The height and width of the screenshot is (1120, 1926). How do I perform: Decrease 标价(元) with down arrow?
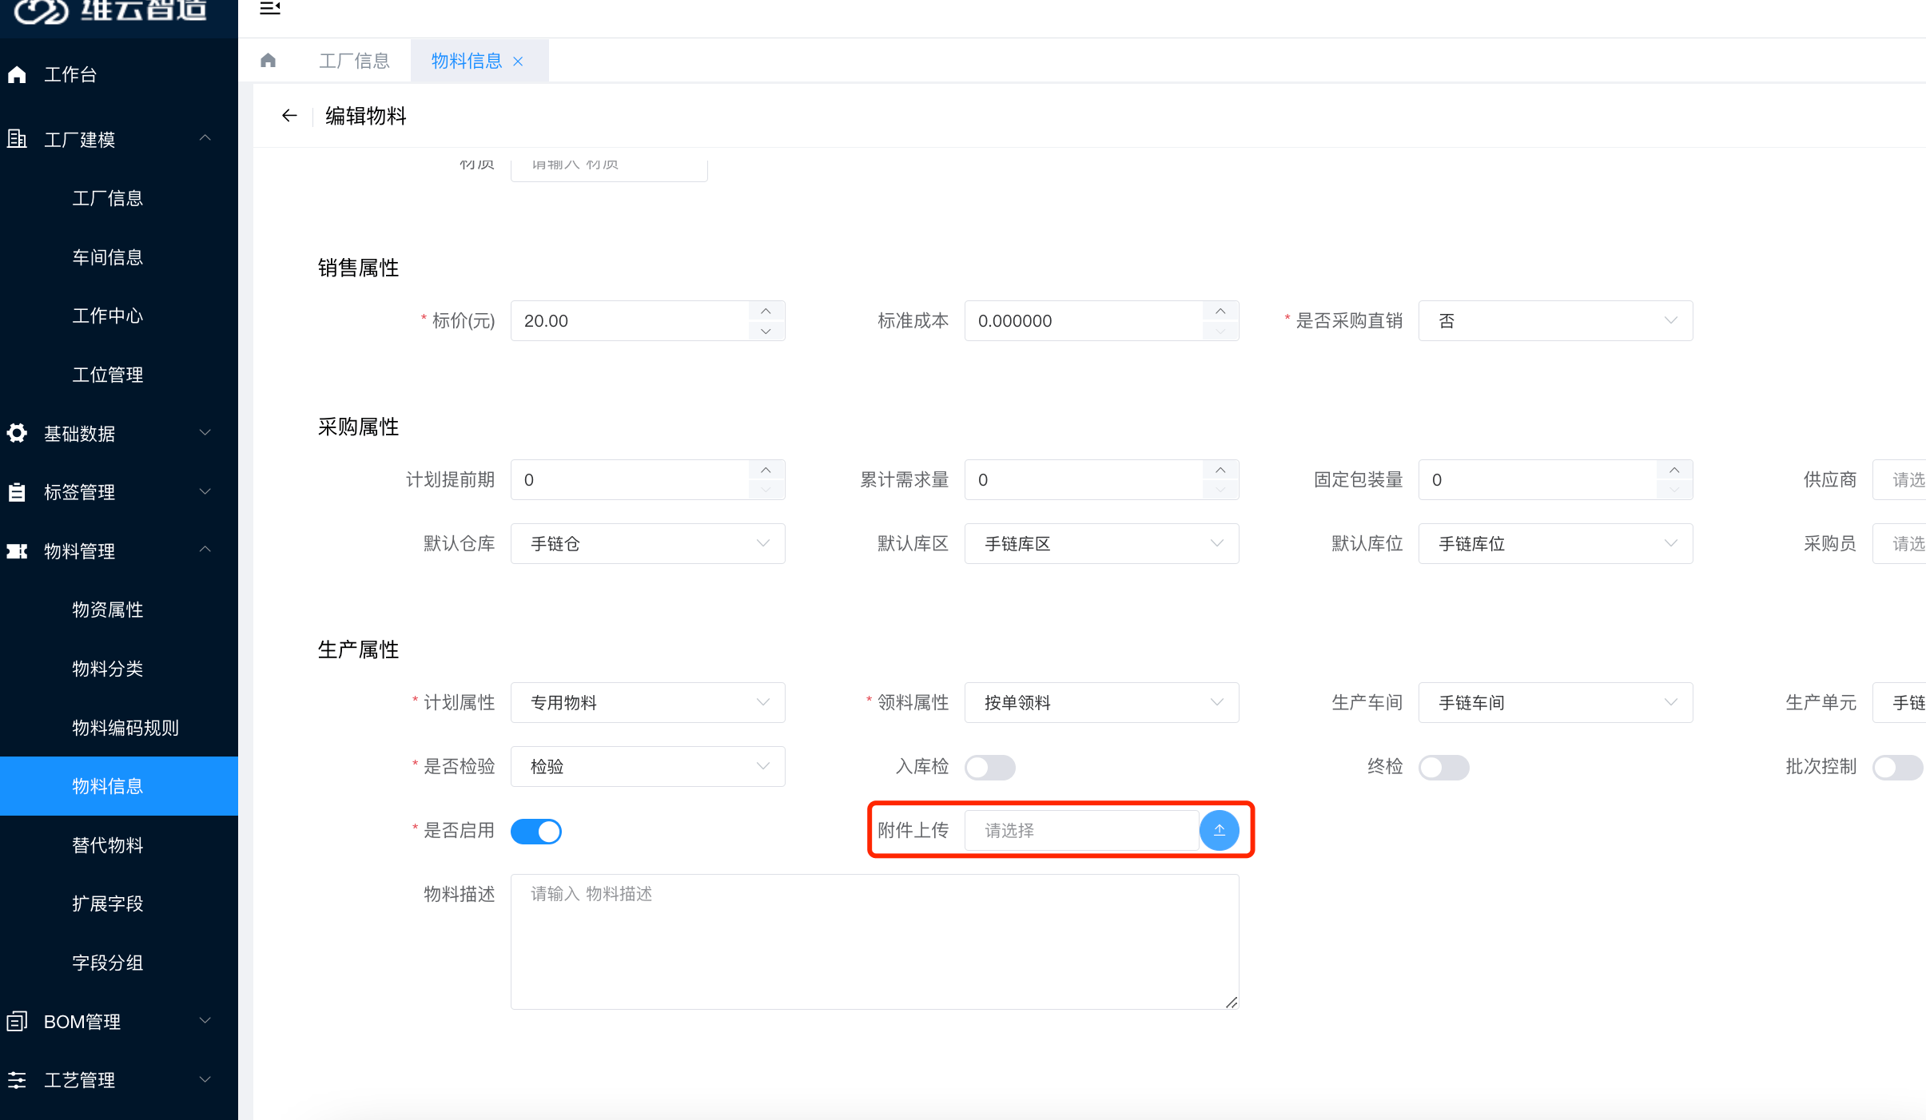click(x=766, y=331)
